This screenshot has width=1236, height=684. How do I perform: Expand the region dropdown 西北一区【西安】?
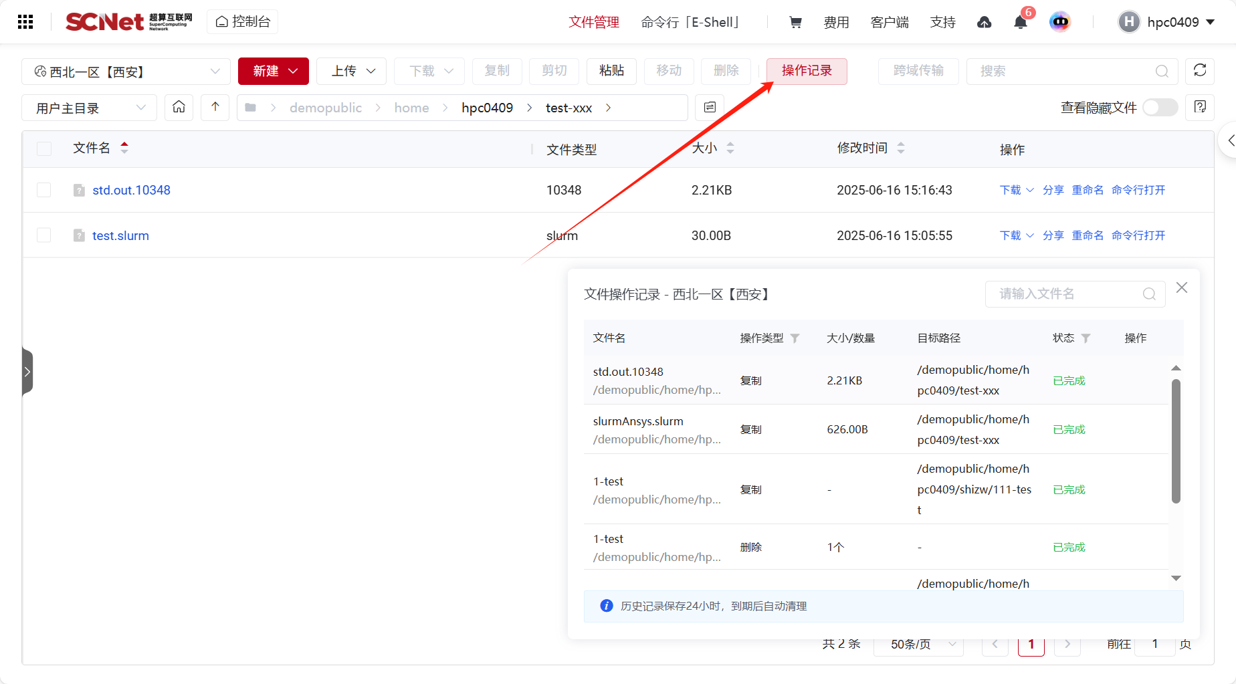126,72
